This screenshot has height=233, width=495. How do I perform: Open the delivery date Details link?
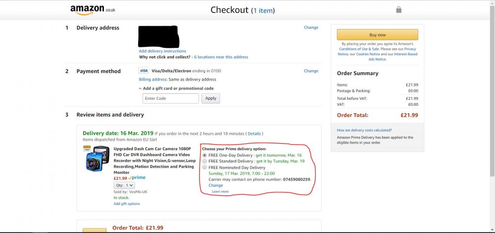(x=254, y=133)
